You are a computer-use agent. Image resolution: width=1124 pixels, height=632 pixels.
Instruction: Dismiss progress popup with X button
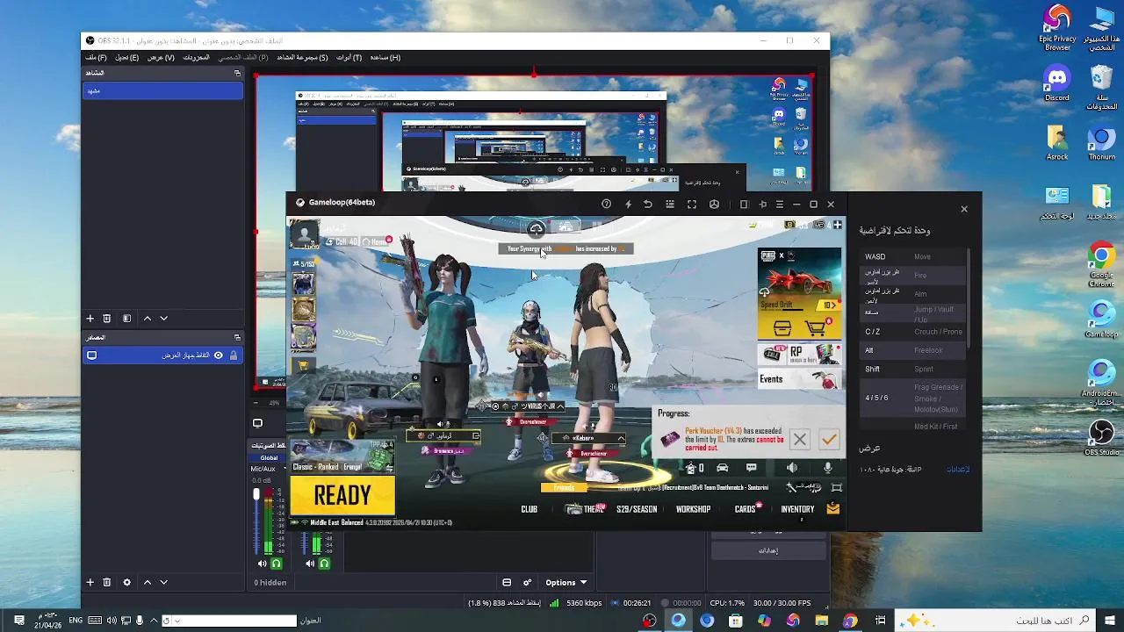(x=799, y=439)
